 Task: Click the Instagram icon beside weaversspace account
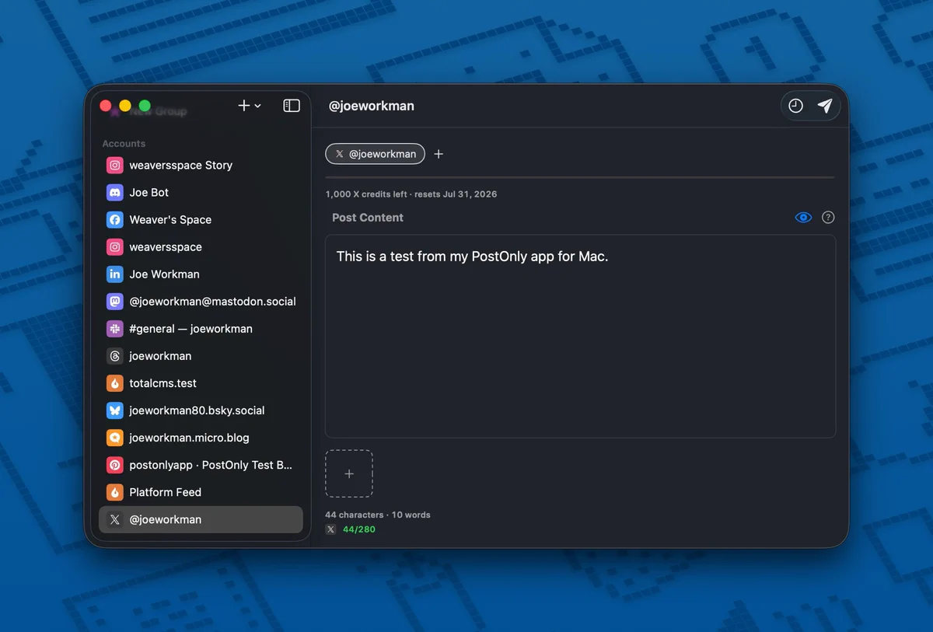click(115, 247)
